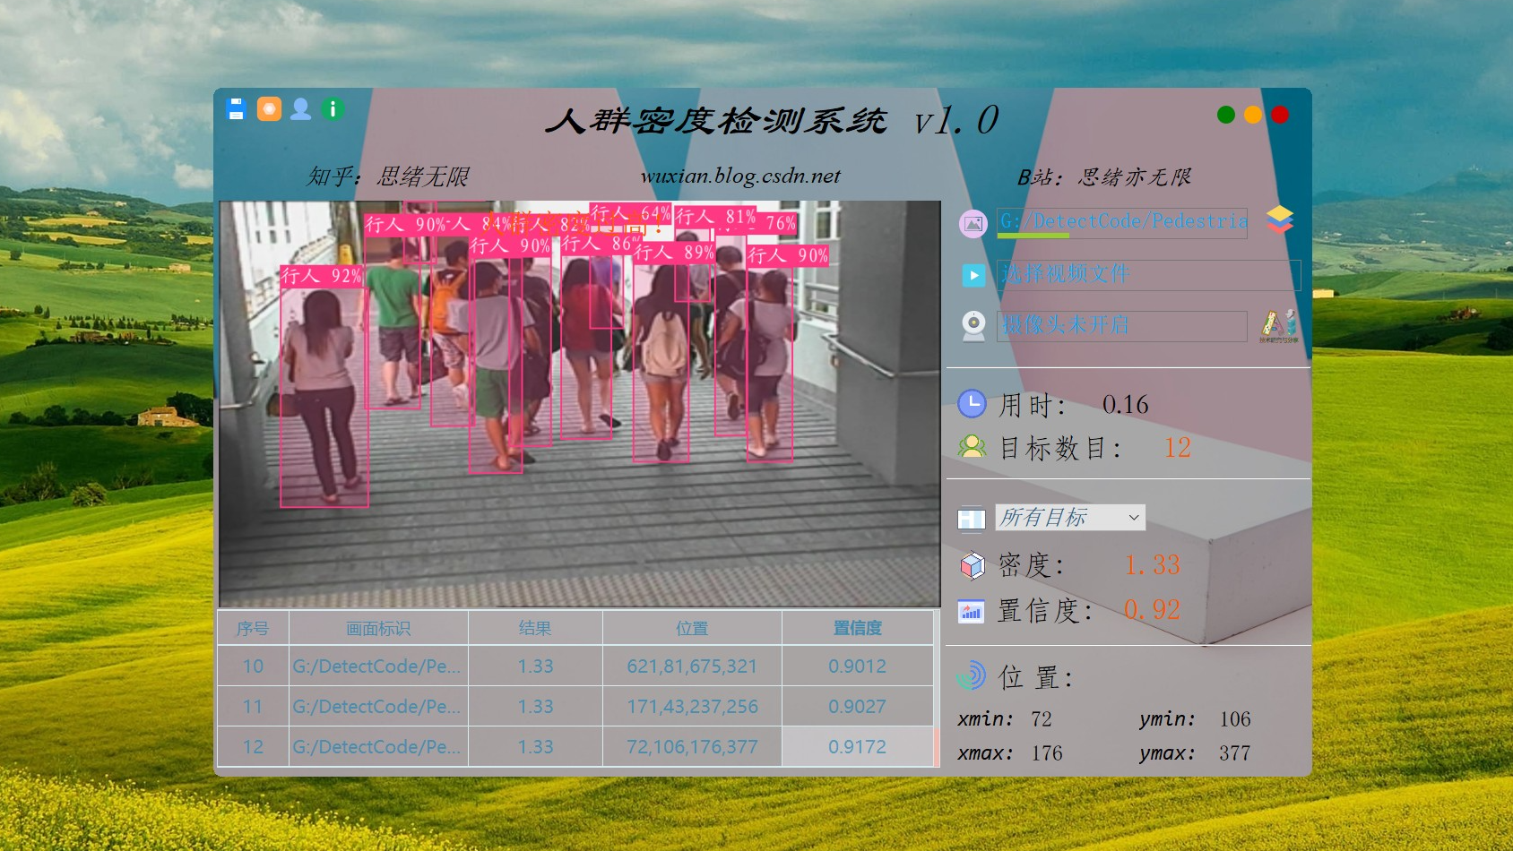Click the radar icon beside 位置
1513x851 pixels.
pyautogui.click(x=971, y=676)
